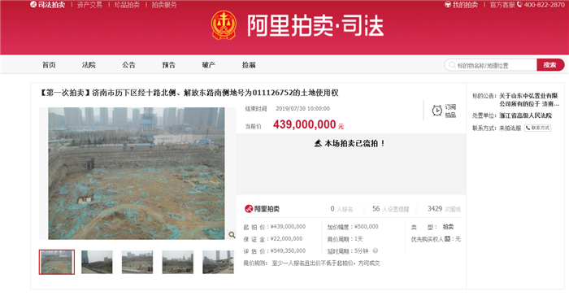Click the 延时周期 help question icon
This screenshot has width=569, height=296.
coord(376,250)
